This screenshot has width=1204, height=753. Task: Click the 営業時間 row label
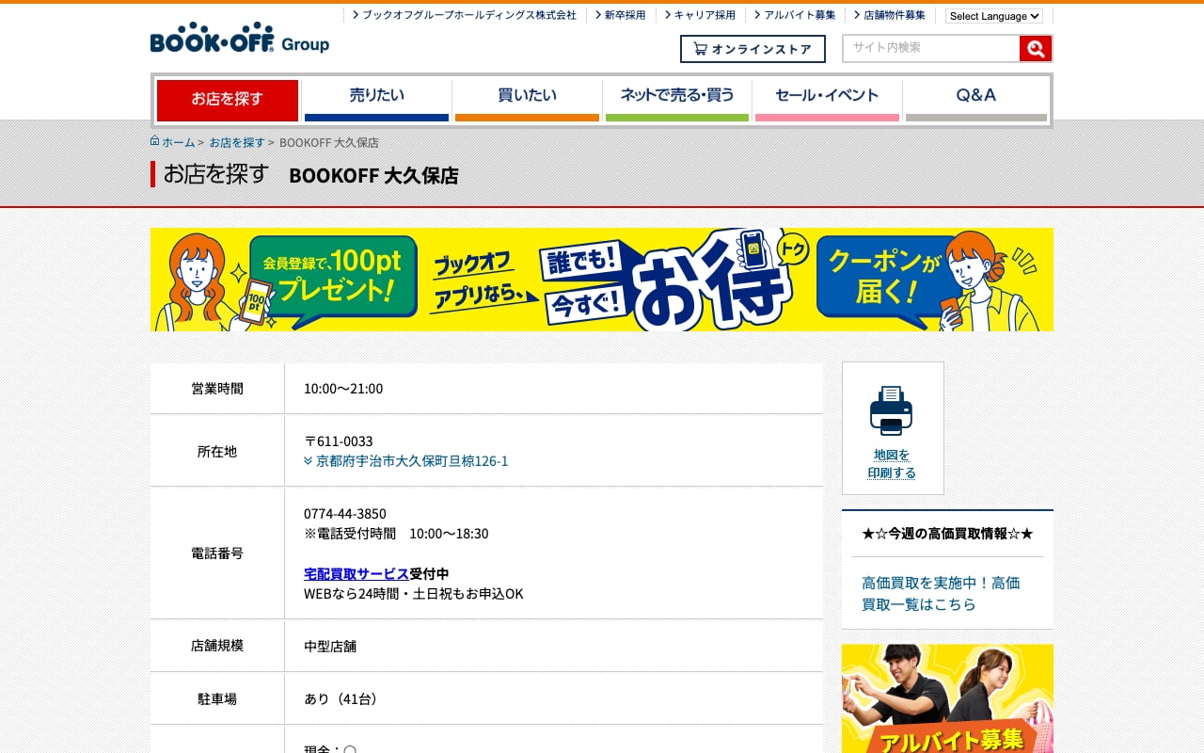click(x=217, y=389)
